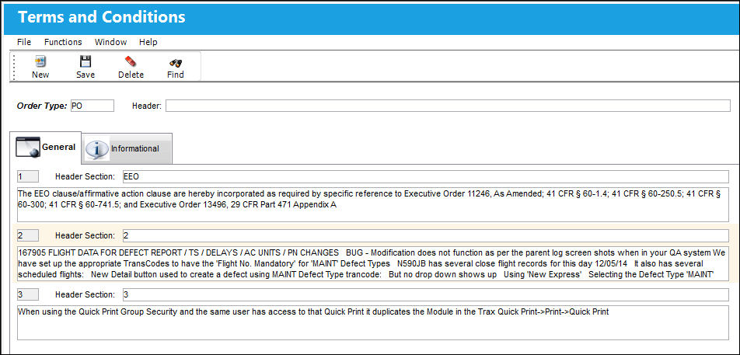
Task: Click the General tab window icon
Action: 28,147
